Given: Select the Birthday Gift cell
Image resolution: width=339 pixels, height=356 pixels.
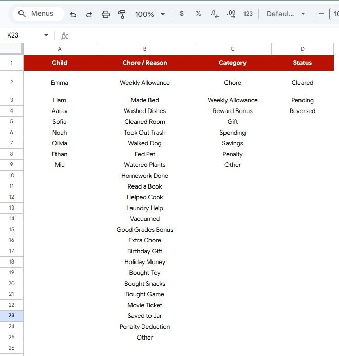Looking at the screenshot, I should point(145,251).
